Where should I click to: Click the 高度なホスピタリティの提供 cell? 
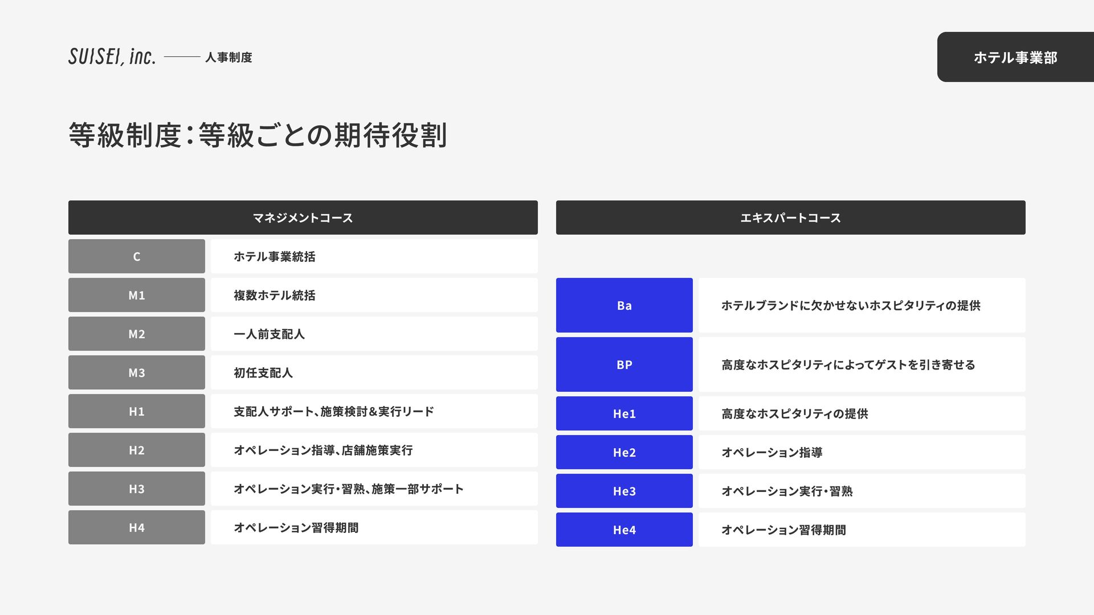[862, 413]
